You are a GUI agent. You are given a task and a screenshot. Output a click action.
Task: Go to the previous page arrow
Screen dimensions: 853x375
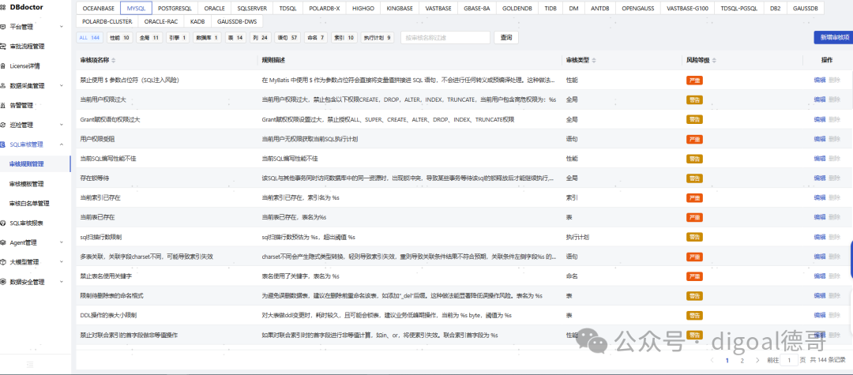[712, 360]
